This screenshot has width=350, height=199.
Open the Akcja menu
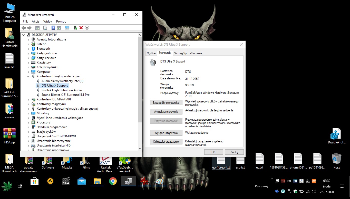[x=35, y=22]
